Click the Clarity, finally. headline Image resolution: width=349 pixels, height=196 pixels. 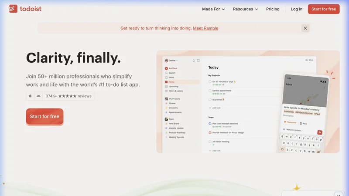73,58
